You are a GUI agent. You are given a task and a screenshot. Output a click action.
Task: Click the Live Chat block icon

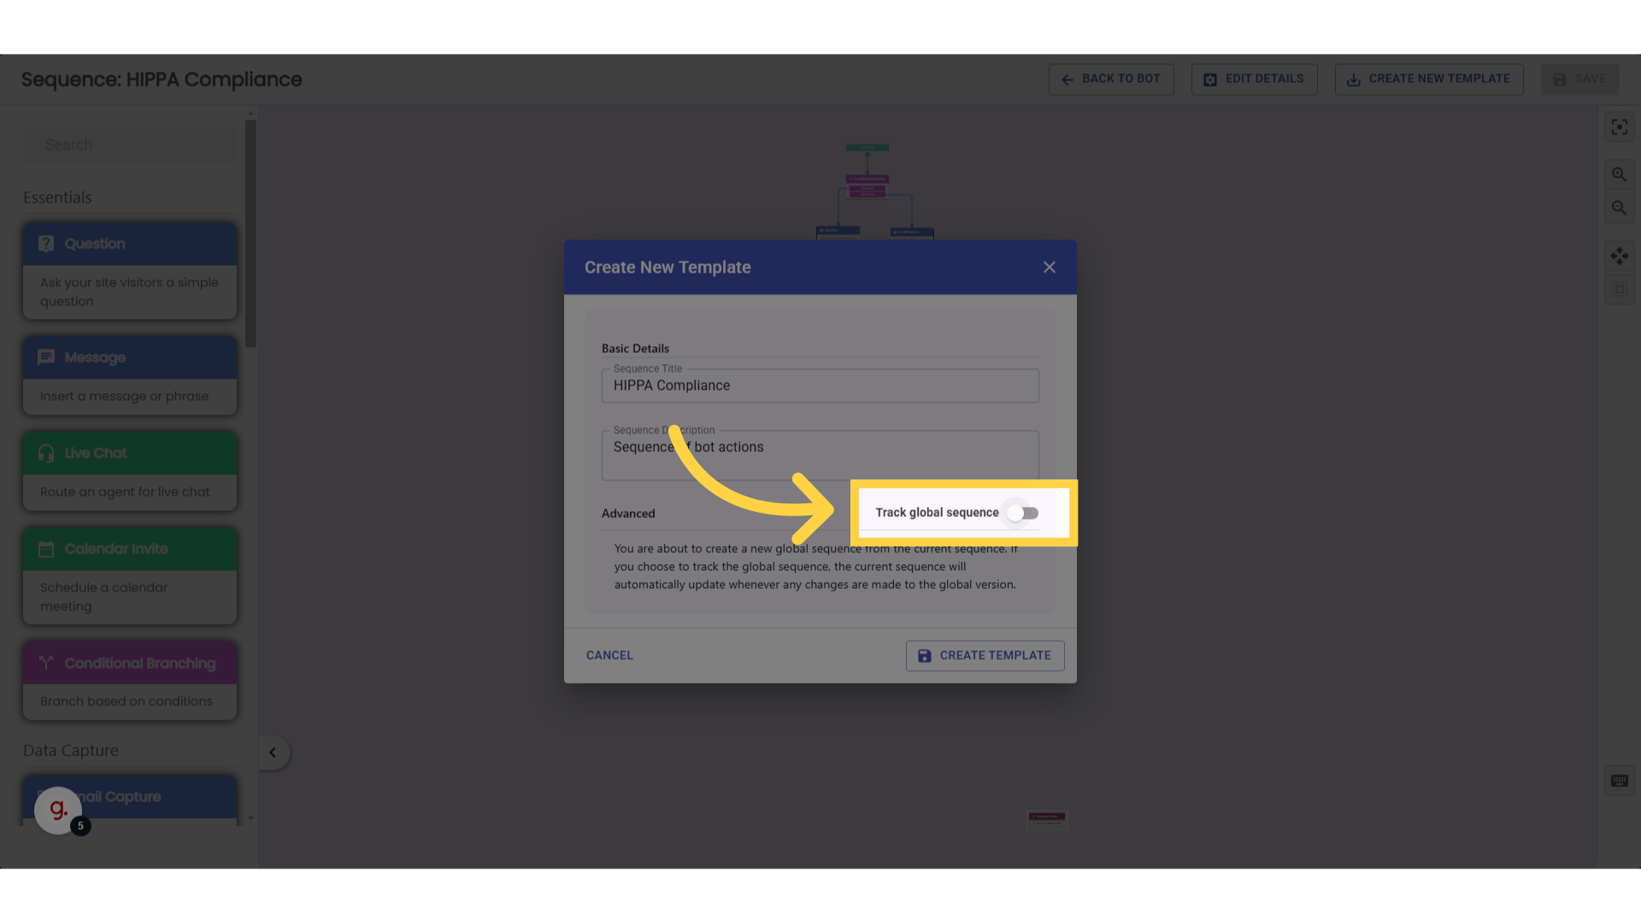46,453
